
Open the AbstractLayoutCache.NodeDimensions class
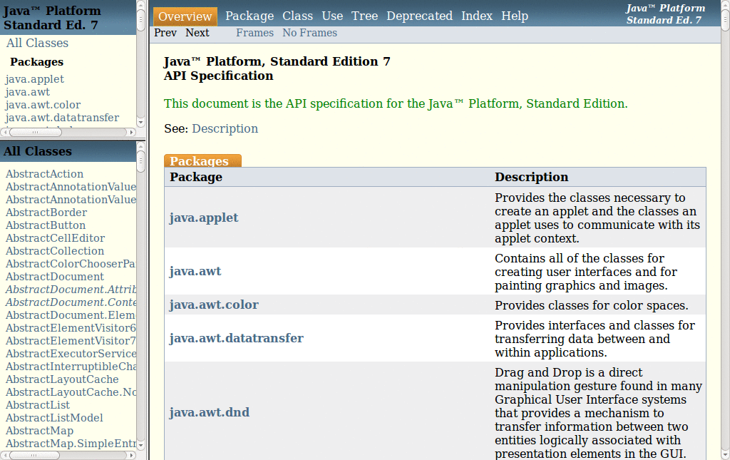point(71,392)
